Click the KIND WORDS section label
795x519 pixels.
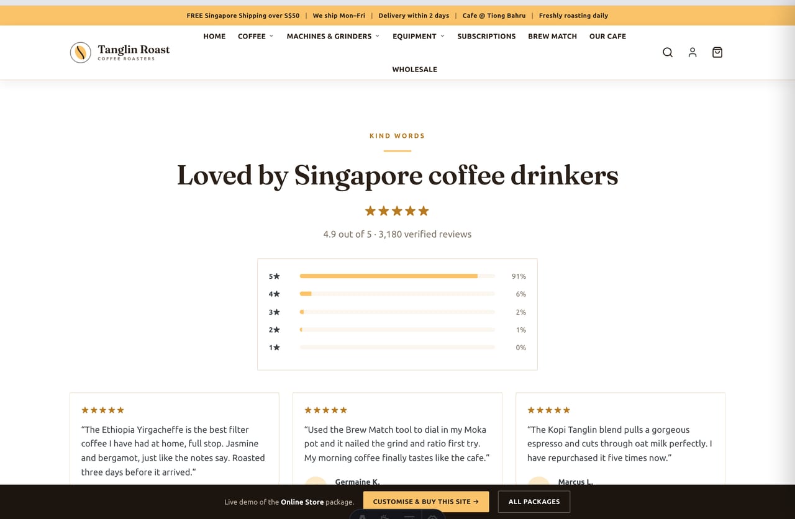tap(397, 136)
